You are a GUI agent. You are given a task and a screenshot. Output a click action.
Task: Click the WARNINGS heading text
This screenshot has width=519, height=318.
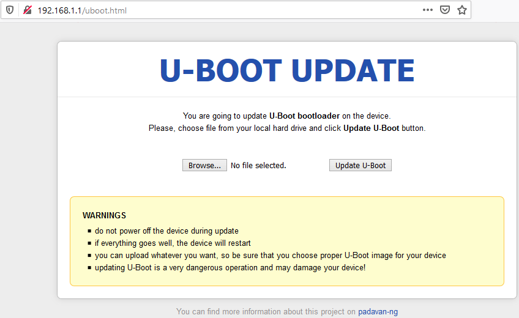click(x=104, y=215)
